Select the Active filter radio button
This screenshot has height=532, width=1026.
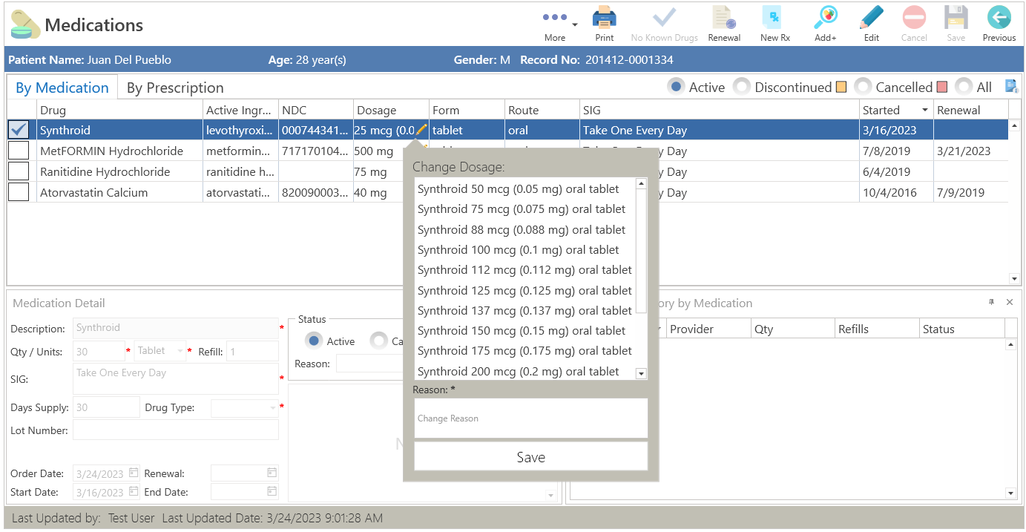676,87
